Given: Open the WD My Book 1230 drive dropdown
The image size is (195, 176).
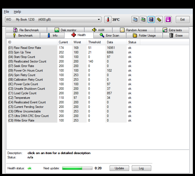Looking at the screenshot, I should click(53, 19).
